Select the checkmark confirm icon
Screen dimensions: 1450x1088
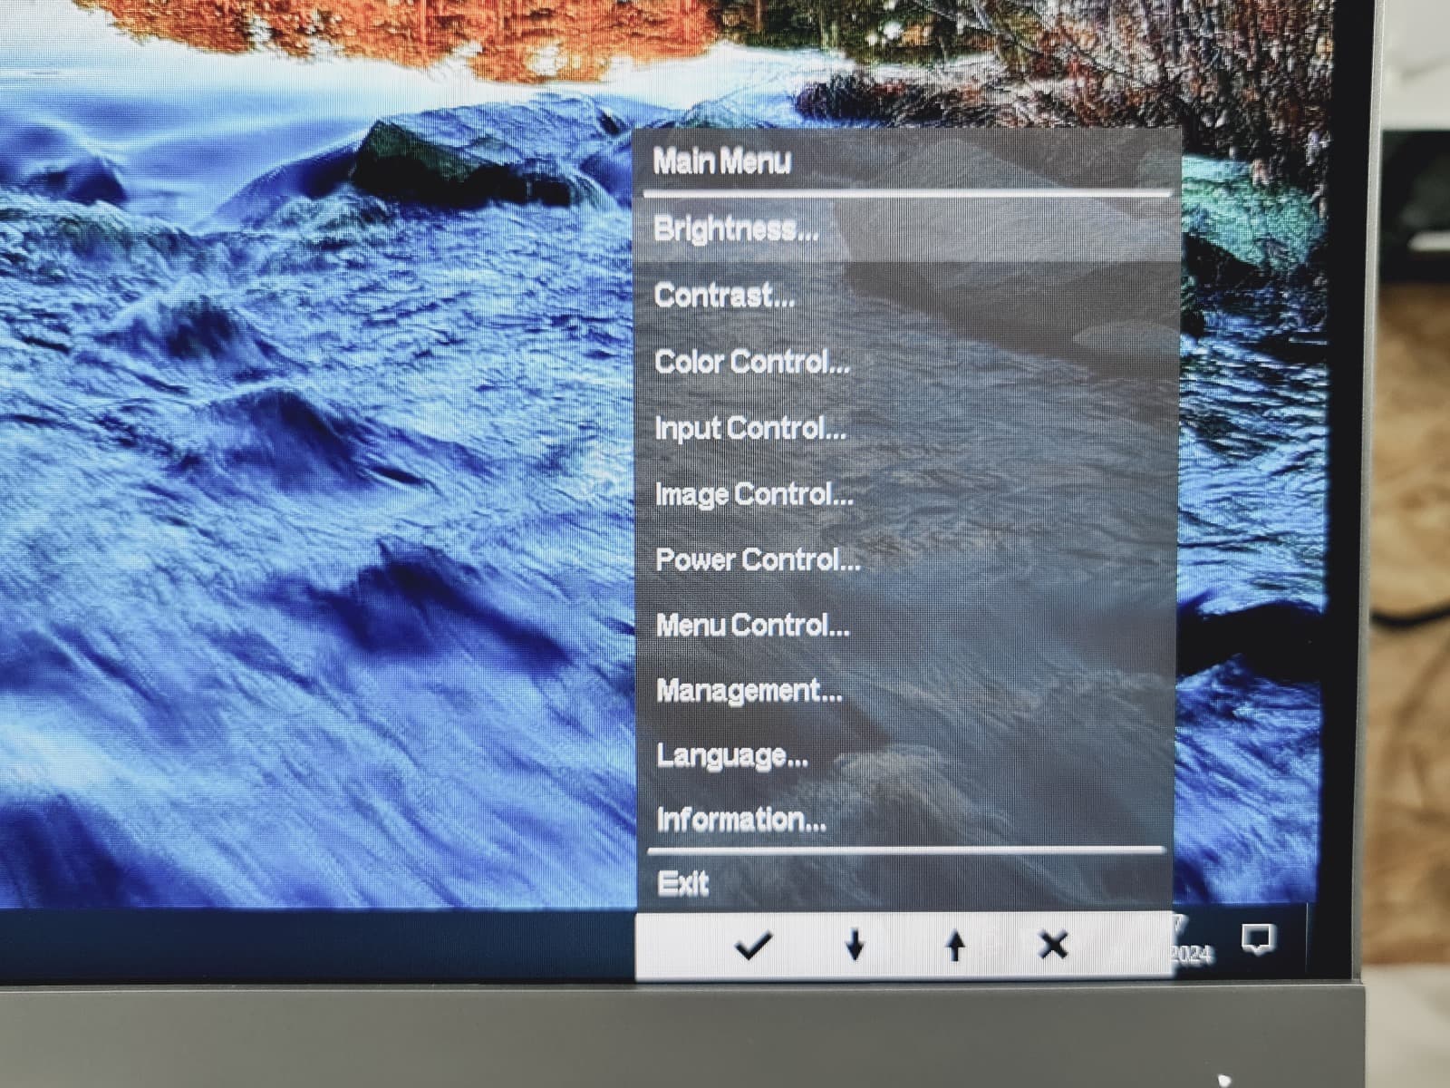pyautogui.click(x=753, y=946)
